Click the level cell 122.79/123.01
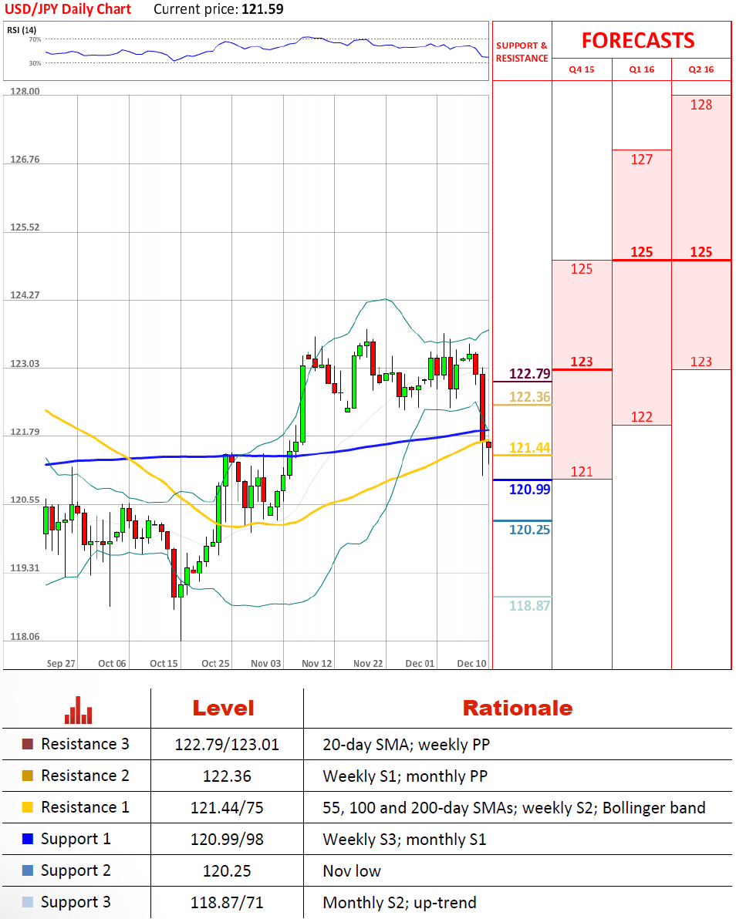The width and height of the screenshot is (736, 919). click(227, 744)
